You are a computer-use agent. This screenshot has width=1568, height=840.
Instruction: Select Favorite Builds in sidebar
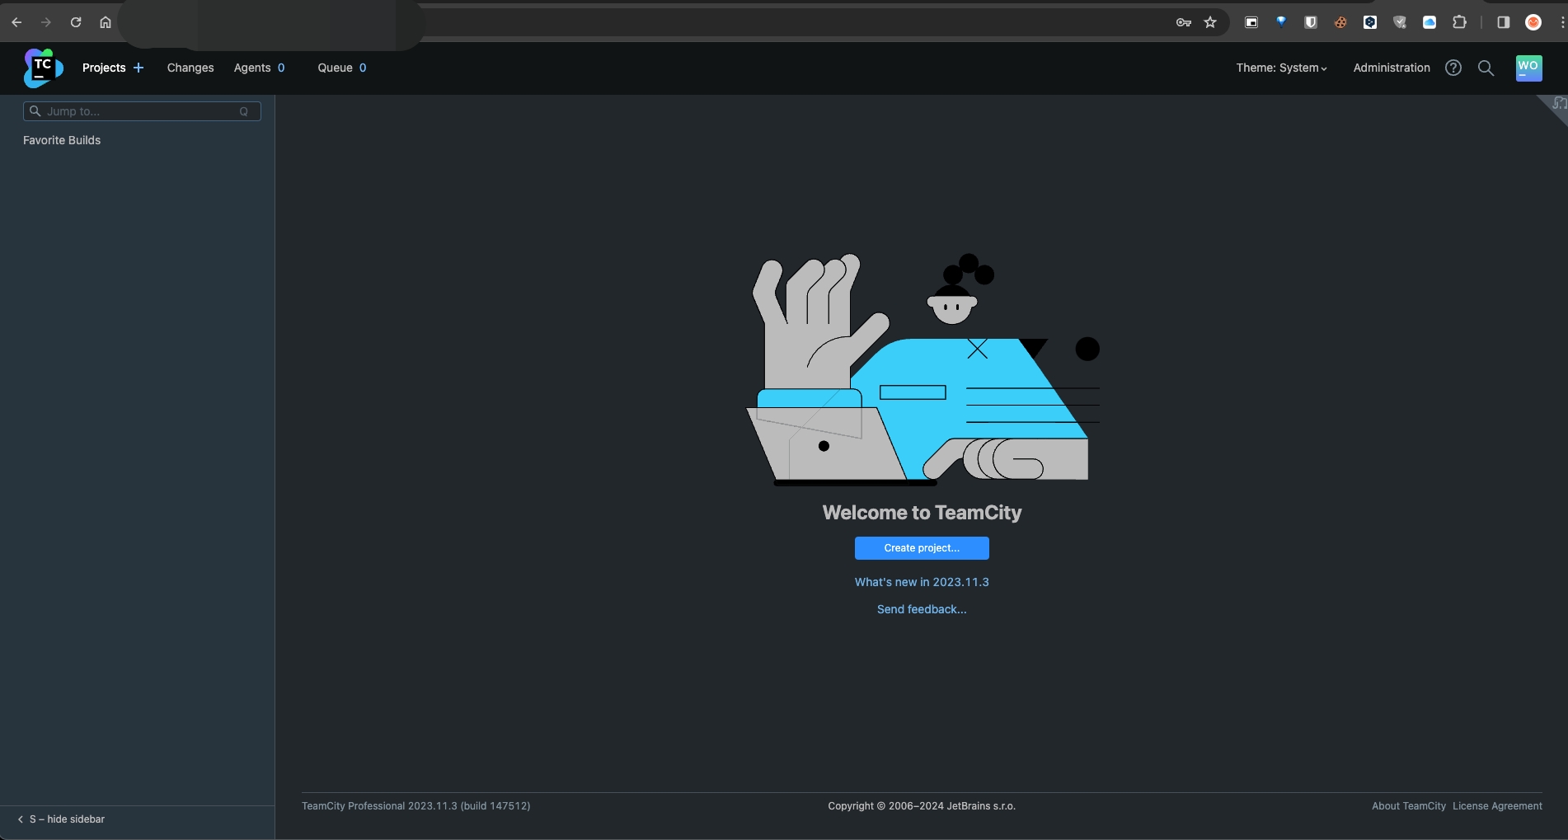pos(62,140)
